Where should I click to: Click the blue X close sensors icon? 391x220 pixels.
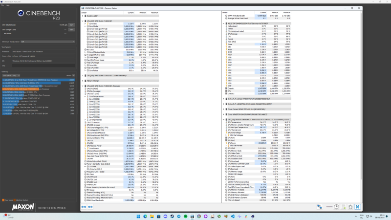(358, 207)
